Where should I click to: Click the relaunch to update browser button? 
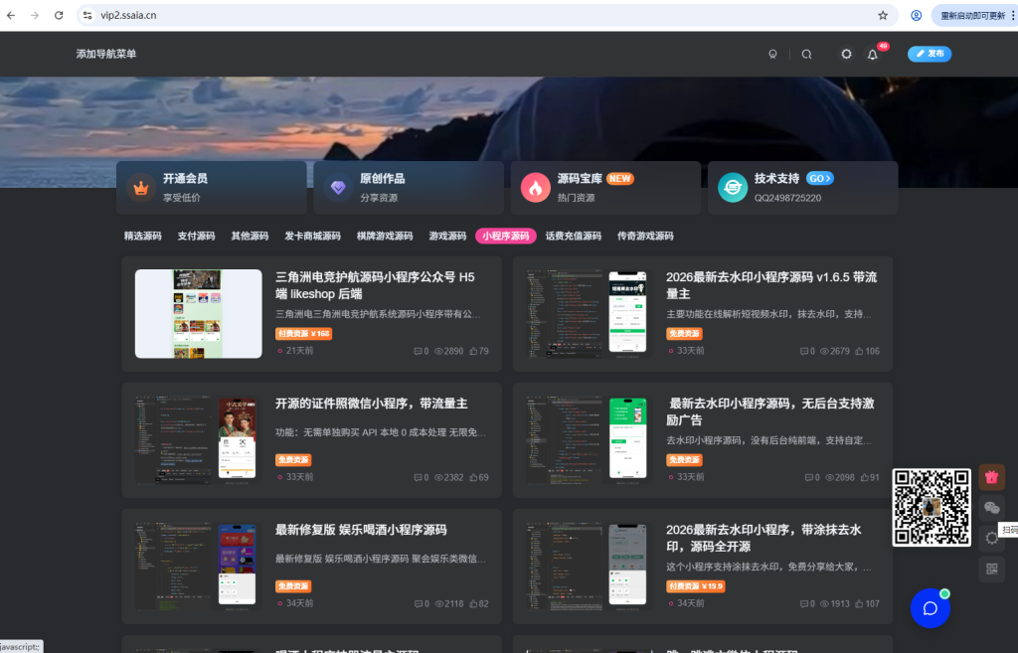(x=974, y=15)
